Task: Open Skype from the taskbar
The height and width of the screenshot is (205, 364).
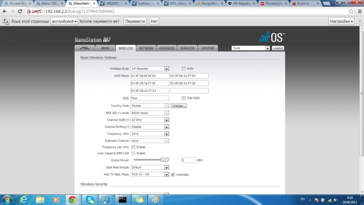Action: click(89, 200)
